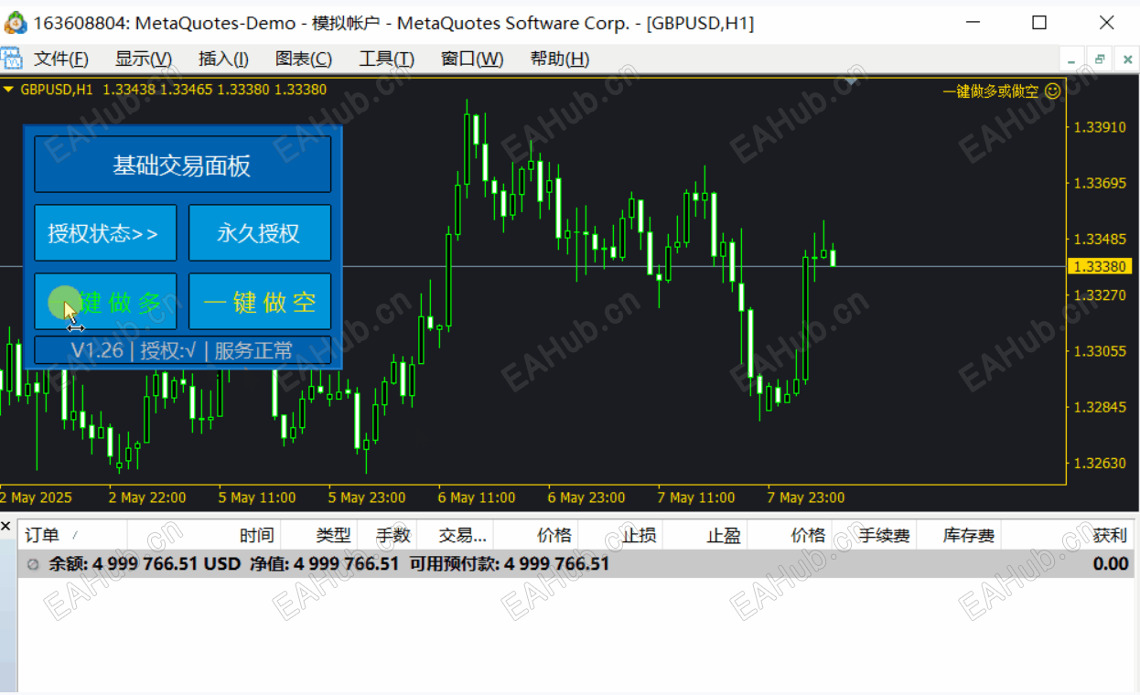Click the 6 May 11:00 time axis label

[477, 497]
